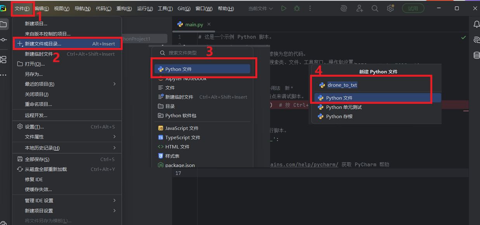The height and width of the screenshot is (225, 480).
Task: Pick Python 文件 in the New Python file dialog
Action: 378,98
